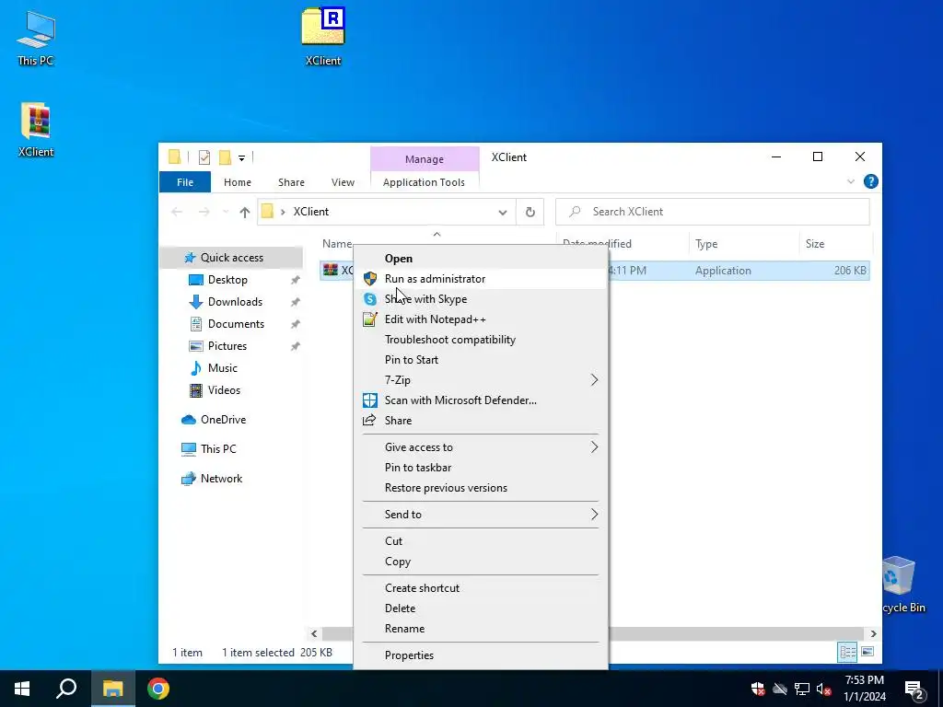Click the Properties checkmark quick access icon
The height and width of the screenshot is (707, 943).
coord(204,157)
